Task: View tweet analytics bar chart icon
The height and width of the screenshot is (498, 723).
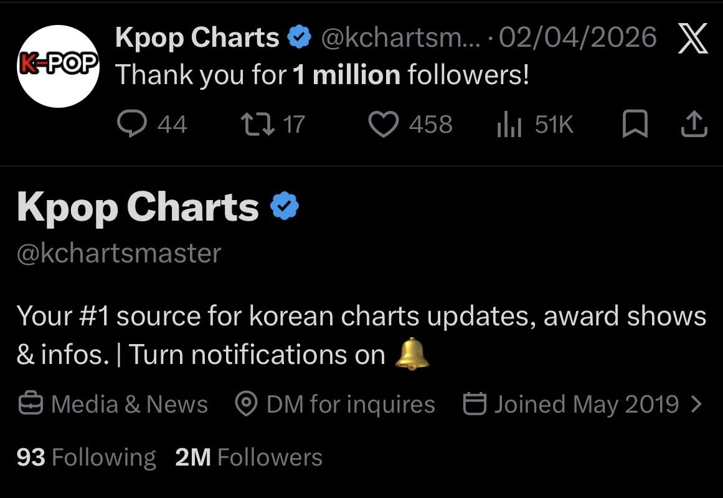Action: (x=509, y=124)
